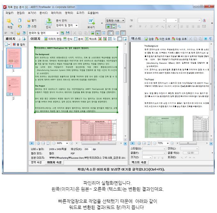Screen dimensions: 217x213
Task: Open the 편집(E) menu
Action: coord(21,13)
